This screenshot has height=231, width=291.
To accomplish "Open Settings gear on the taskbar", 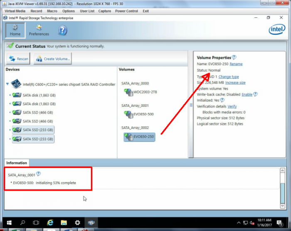I will [77, 223].
